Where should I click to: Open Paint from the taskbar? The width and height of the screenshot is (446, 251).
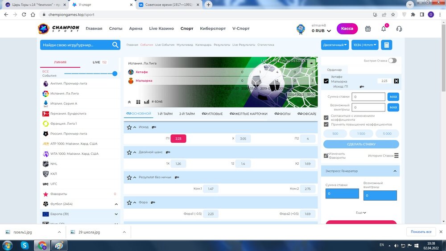(x=59, y=245)
